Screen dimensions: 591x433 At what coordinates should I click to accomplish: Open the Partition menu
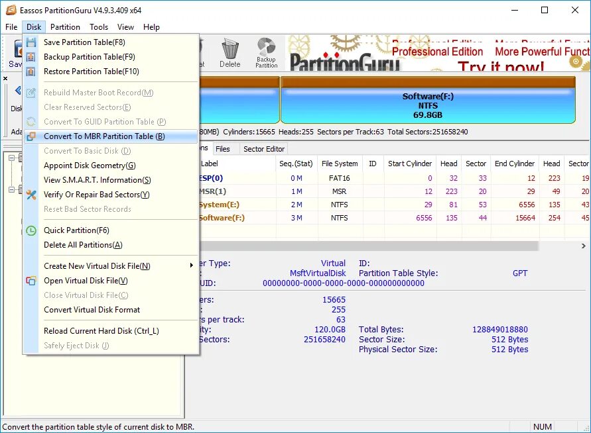point(64,27)
